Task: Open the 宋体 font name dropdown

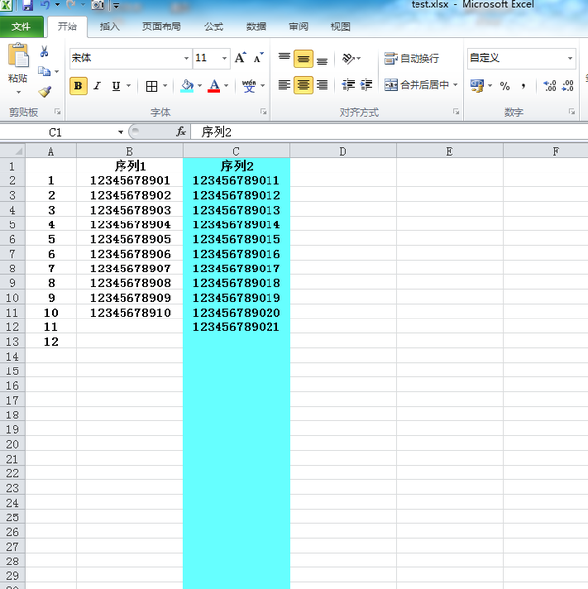Action: [186, 58]
